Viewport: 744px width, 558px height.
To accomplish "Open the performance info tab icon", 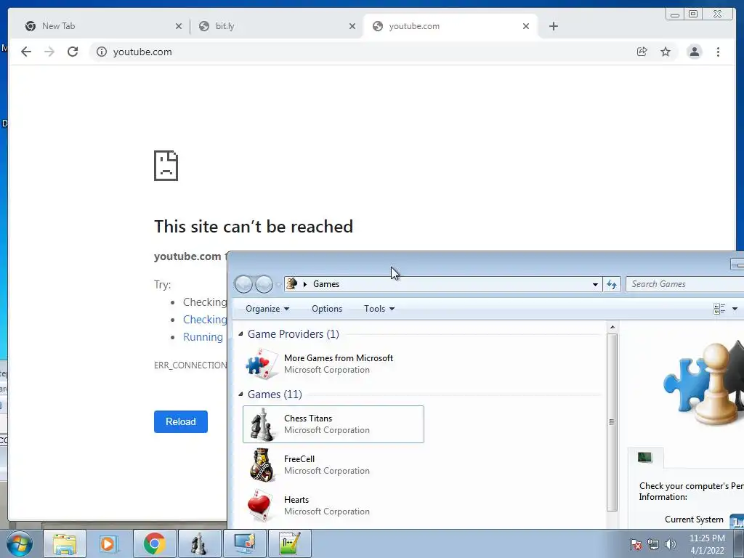I will (x=645, y=458).
